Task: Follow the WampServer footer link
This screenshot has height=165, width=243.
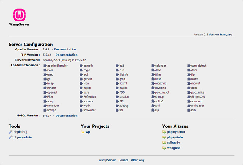Action: click(107, 160)
